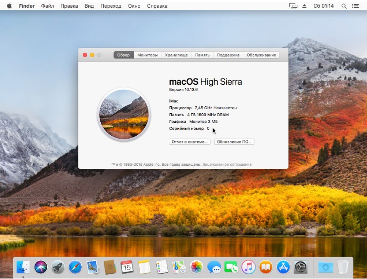Switch to the Обслуживание tab

(261, 55)
